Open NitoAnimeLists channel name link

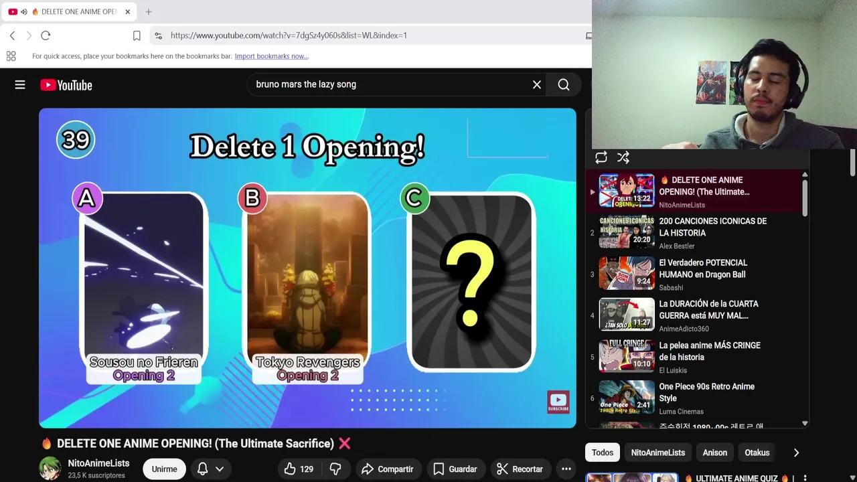coord(98,463)
